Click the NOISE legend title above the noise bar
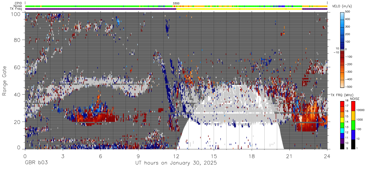Screen dimensions: 368x169 pyautogui.click(x=355, y=99)
